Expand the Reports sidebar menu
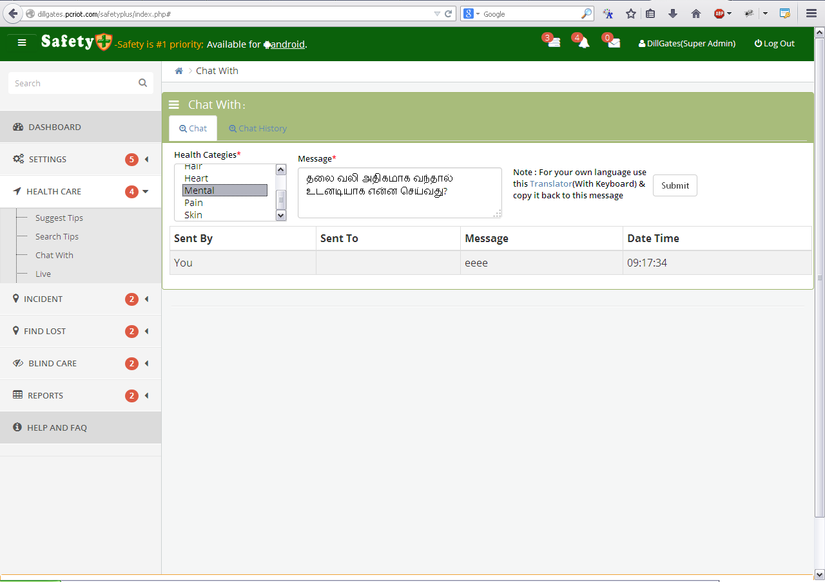 click(x=81, y=395)
